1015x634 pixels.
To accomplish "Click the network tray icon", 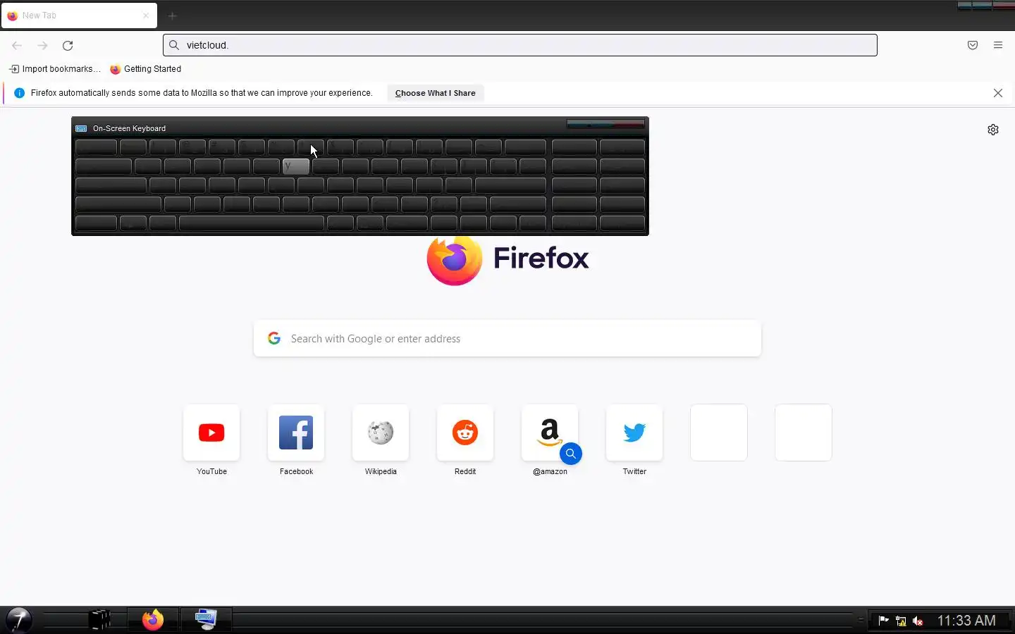I will [901, 621].
